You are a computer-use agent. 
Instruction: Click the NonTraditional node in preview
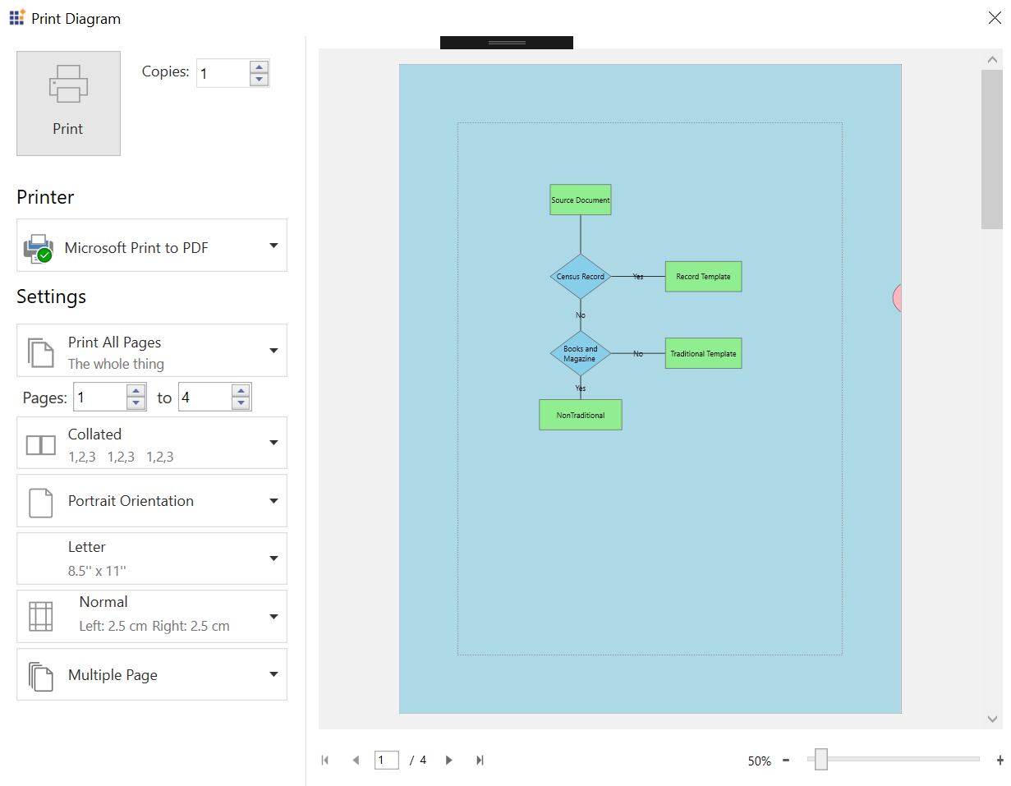click(x=581, y=415)
